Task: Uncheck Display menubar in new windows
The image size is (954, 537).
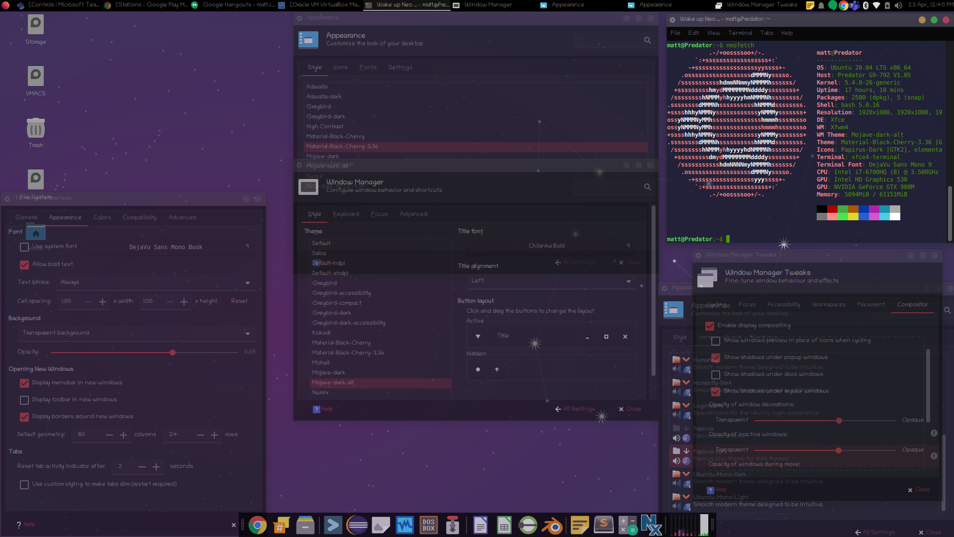Action: [x=24, y=383]
